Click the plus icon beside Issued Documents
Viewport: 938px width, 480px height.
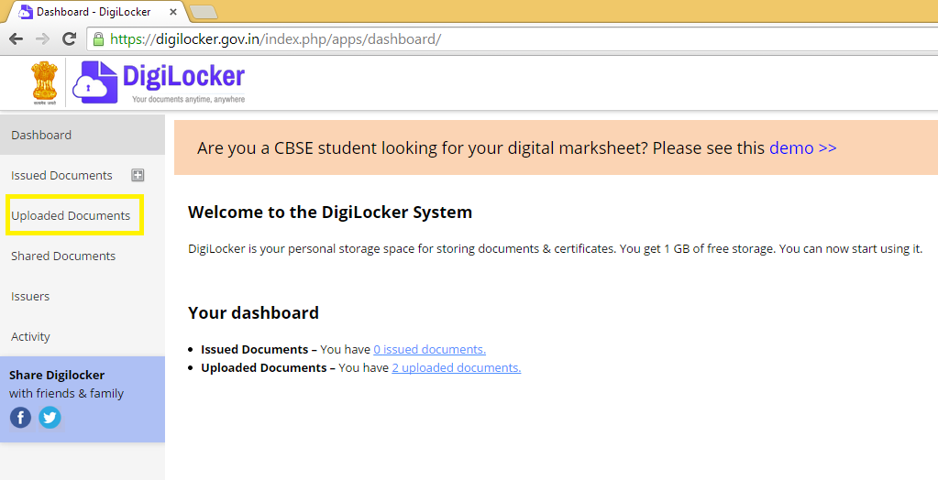[x=138, y=175]
